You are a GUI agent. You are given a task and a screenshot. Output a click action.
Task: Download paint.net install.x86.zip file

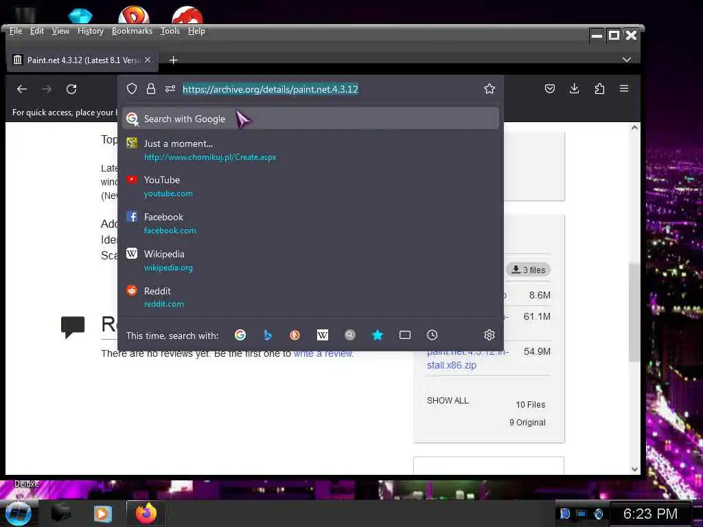(x=468, y=358)
